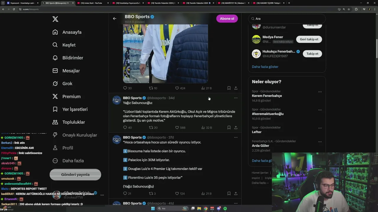Open options for #keremaktuerkoğlu trend

click(x=320, y=110)
